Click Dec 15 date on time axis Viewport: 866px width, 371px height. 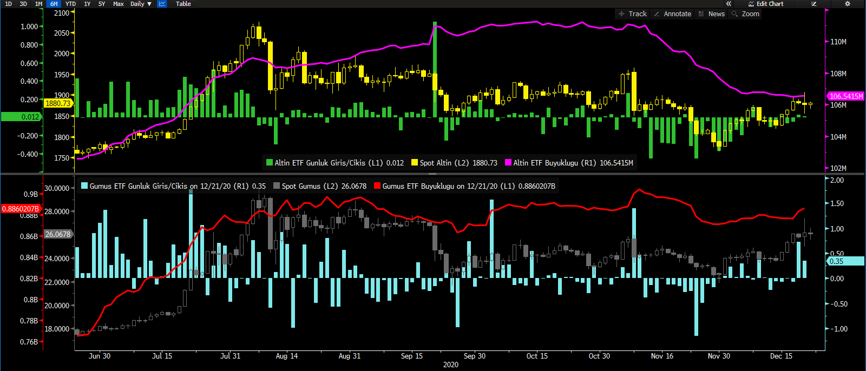(781, 356)
